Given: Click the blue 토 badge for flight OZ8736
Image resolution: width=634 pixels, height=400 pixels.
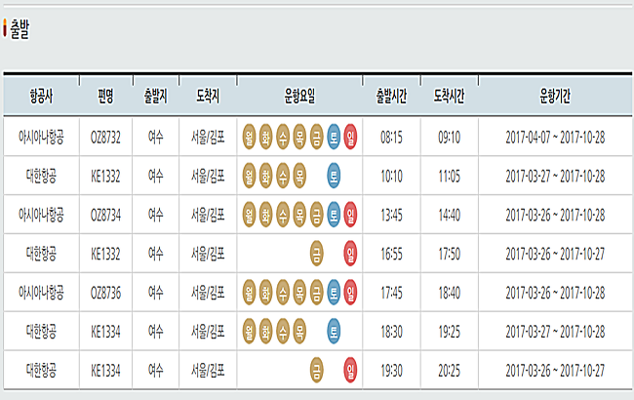Looking at the screenshot, I should [334, 293].
